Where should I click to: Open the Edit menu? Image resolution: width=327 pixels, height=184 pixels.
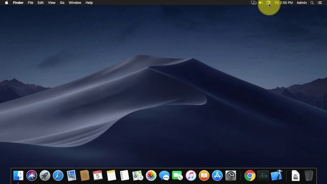[x=40, y=3]
